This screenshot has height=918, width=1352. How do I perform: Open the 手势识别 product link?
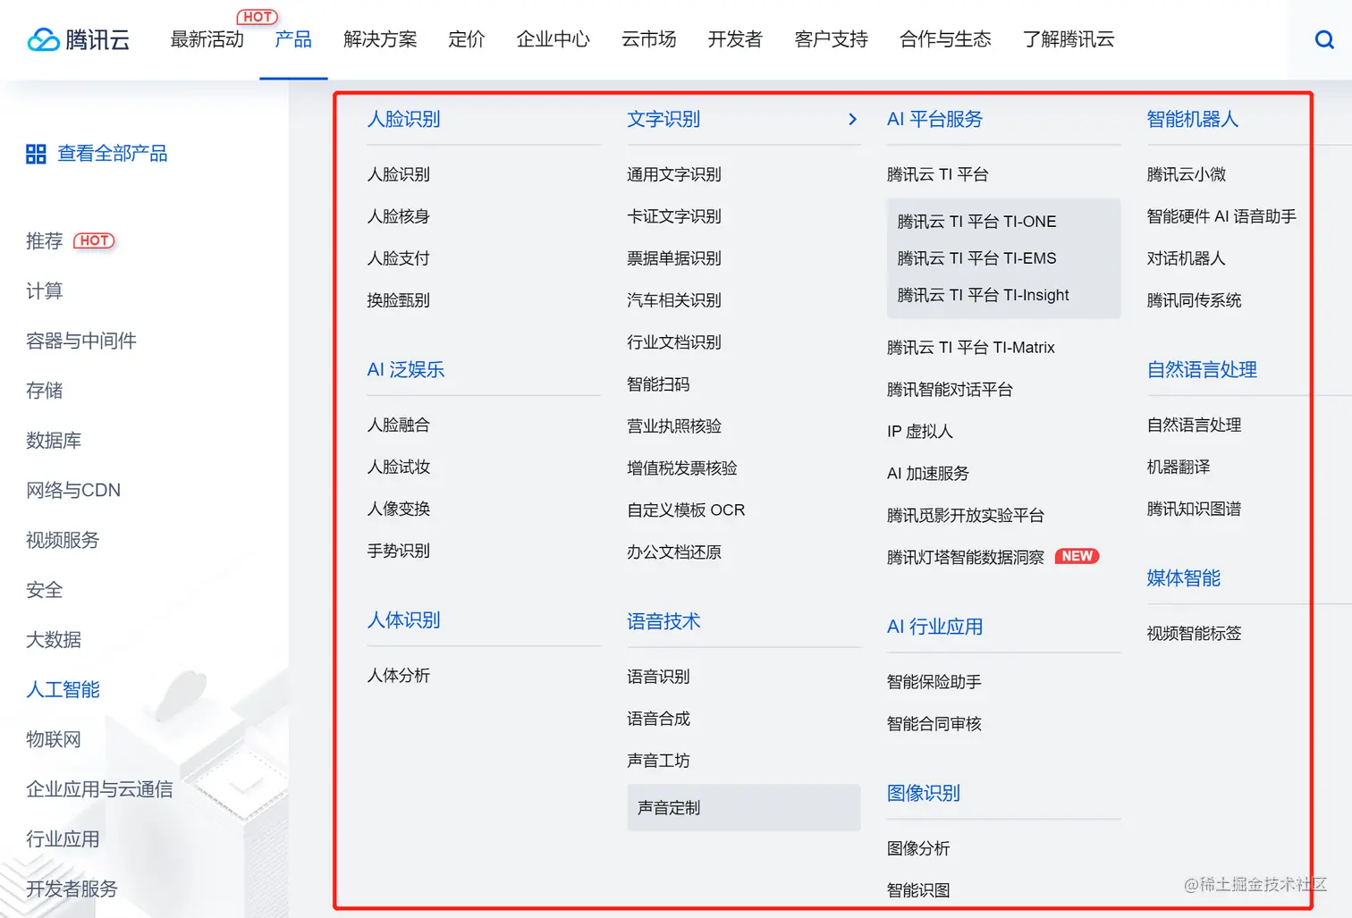tap(398, 551)
